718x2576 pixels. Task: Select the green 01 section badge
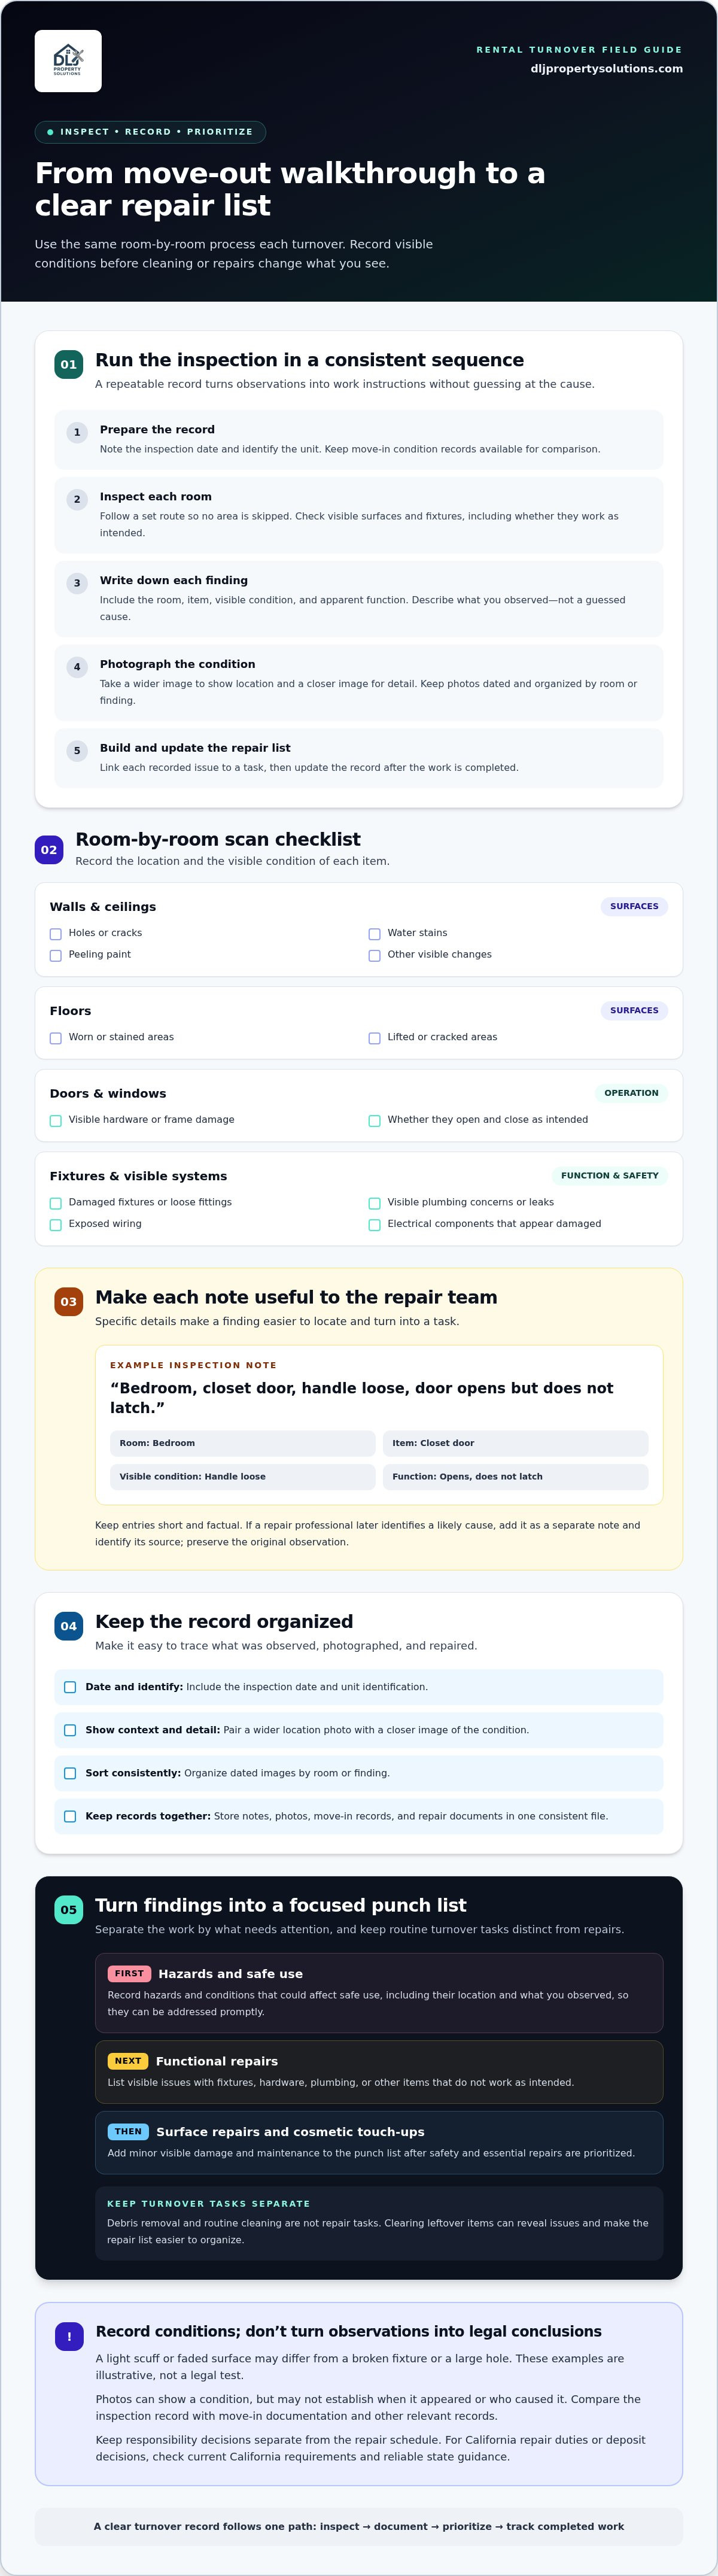pos(69,365)
